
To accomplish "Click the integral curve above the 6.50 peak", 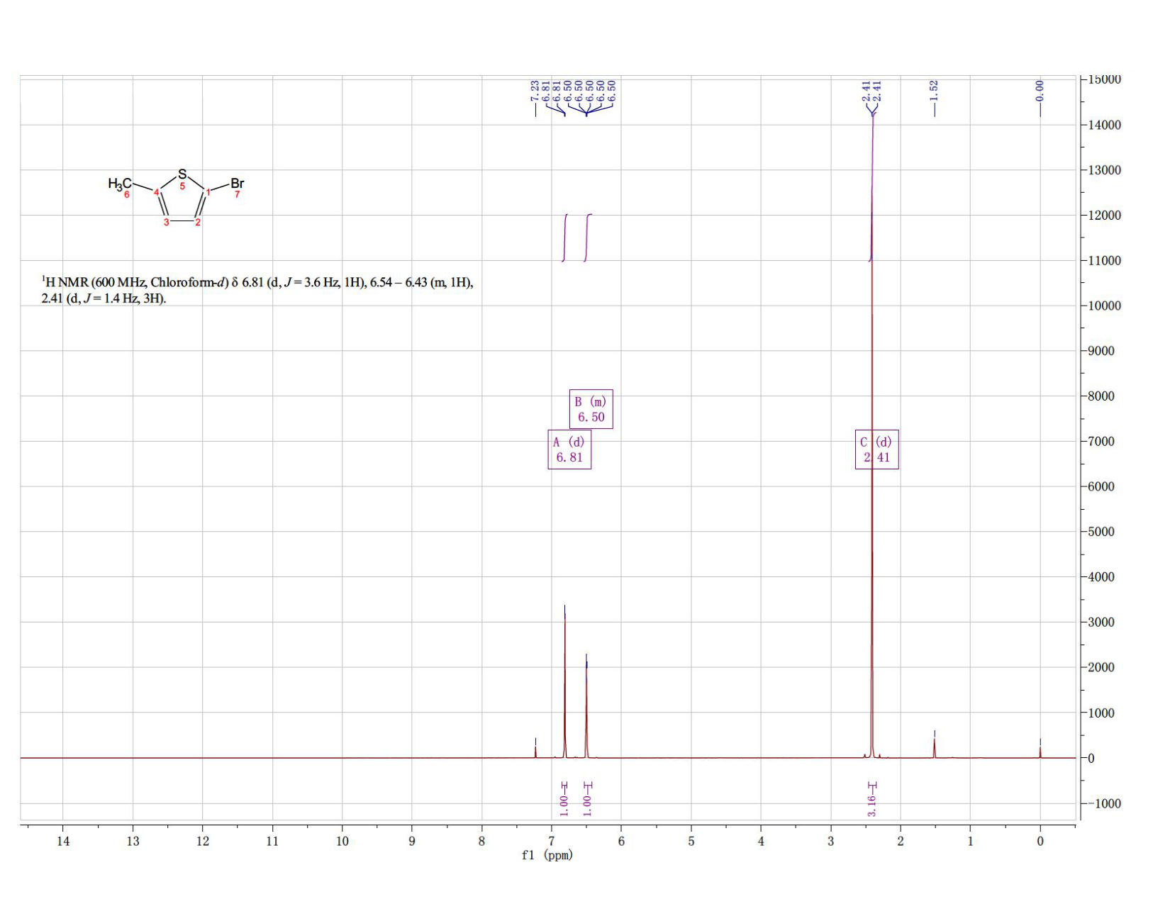I will point(588,238).
